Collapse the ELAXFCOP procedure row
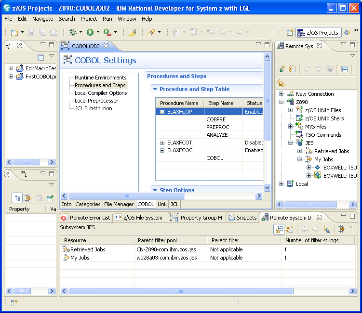This screenshot has width=362, height=313. coord(162,112)
